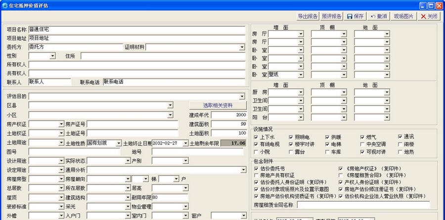Toggle the 车库 garage checkbox
The image size is (445, 220).
pyautogui.click(x=327, y=152)
